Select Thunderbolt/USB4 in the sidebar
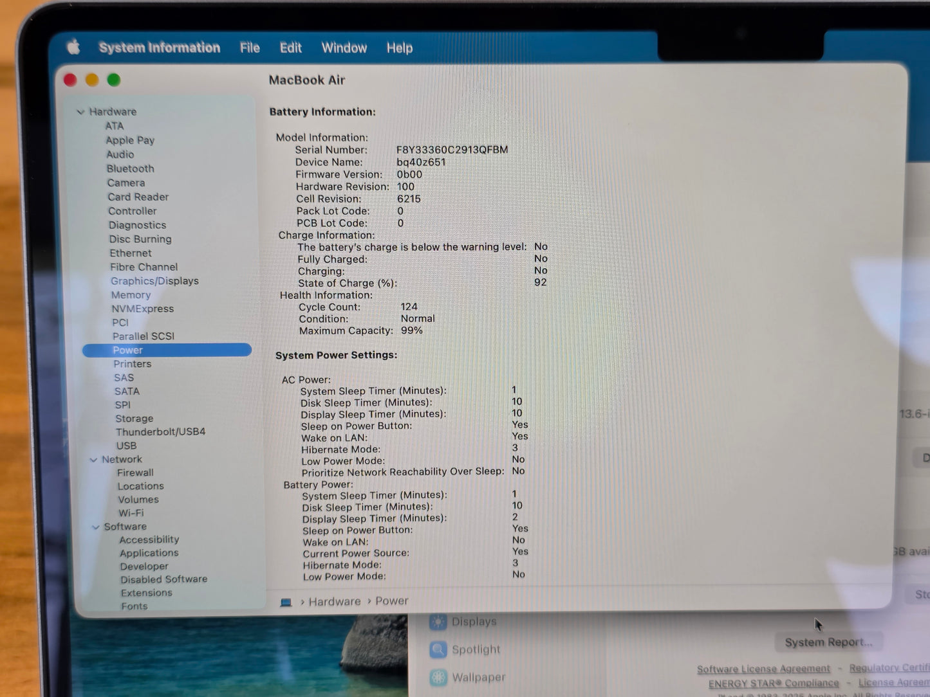 [160, 431]
